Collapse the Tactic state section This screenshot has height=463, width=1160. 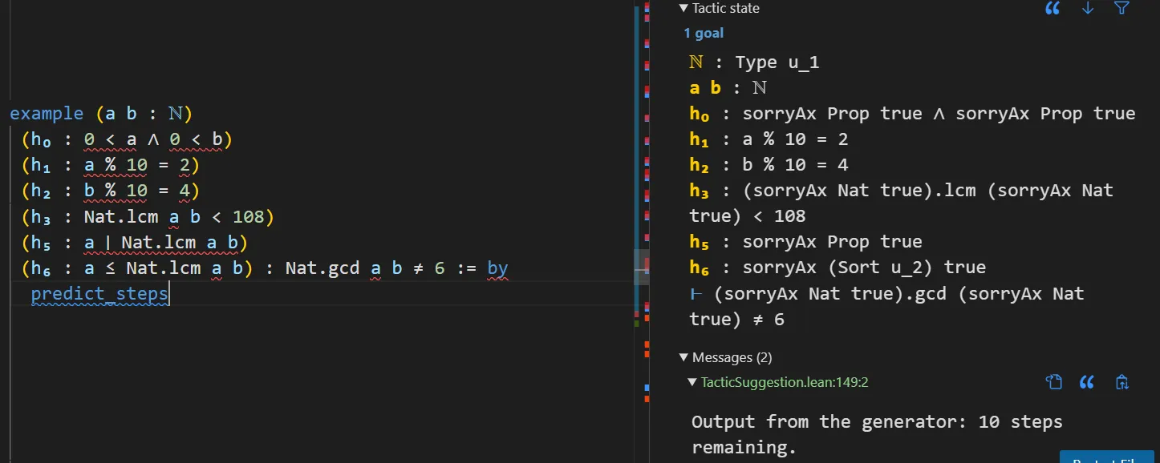[683, 9]
